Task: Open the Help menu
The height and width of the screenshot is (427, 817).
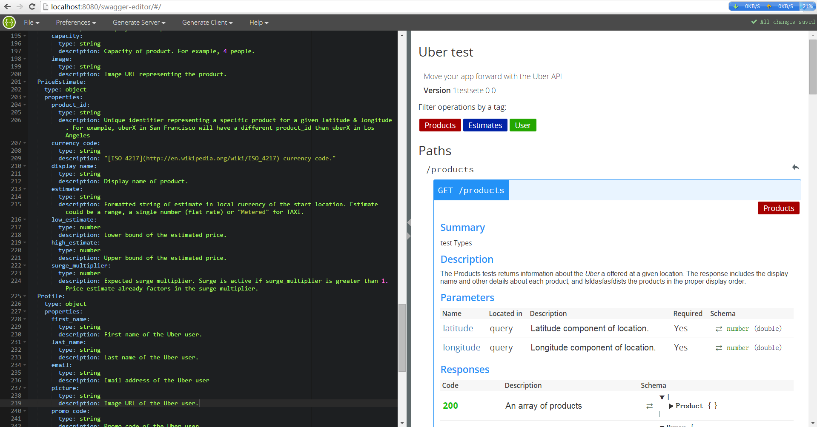Action: click(259, 23)
